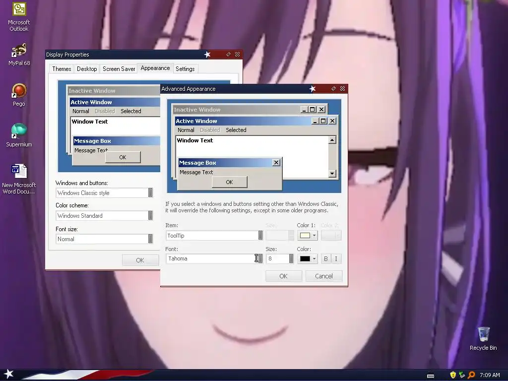Screen dimensions: 508x381
Task: Click 'Normal' menu item in Advanced preview
Action: point(186,130)
